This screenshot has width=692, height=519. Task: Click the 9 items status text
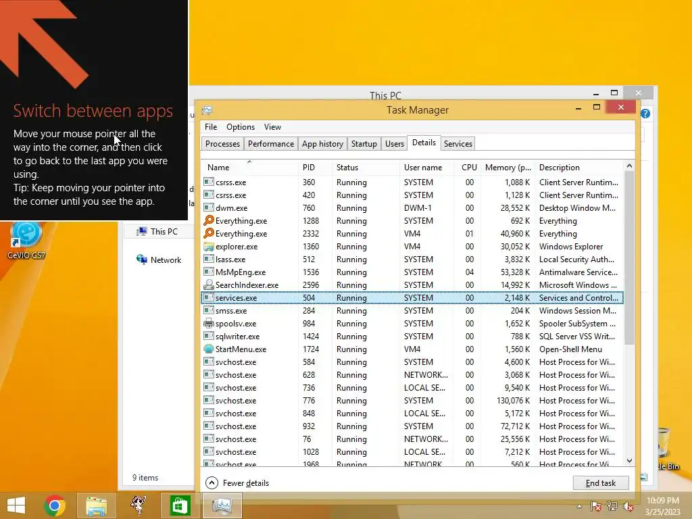(x=145, y=478)
